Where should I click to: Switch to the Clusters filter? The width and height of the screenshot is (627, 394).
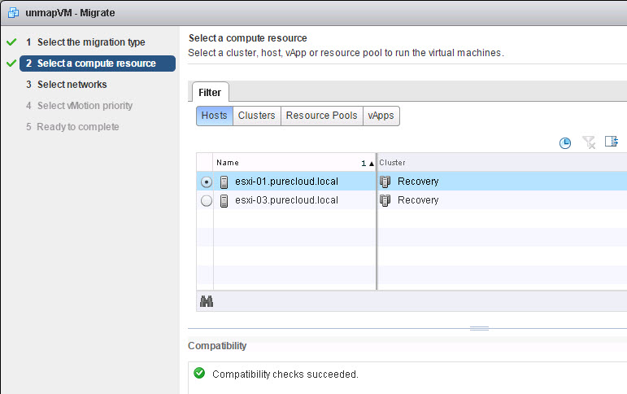[x=257, y=116]
